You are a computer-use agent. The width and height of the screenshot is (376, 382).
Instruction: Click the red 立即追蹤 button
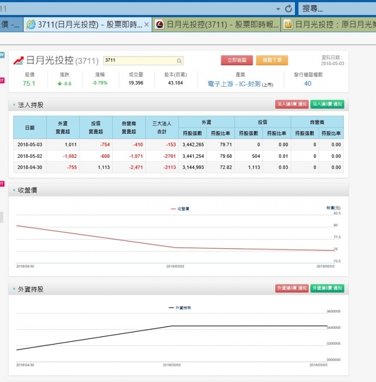[x=237, y=60]
